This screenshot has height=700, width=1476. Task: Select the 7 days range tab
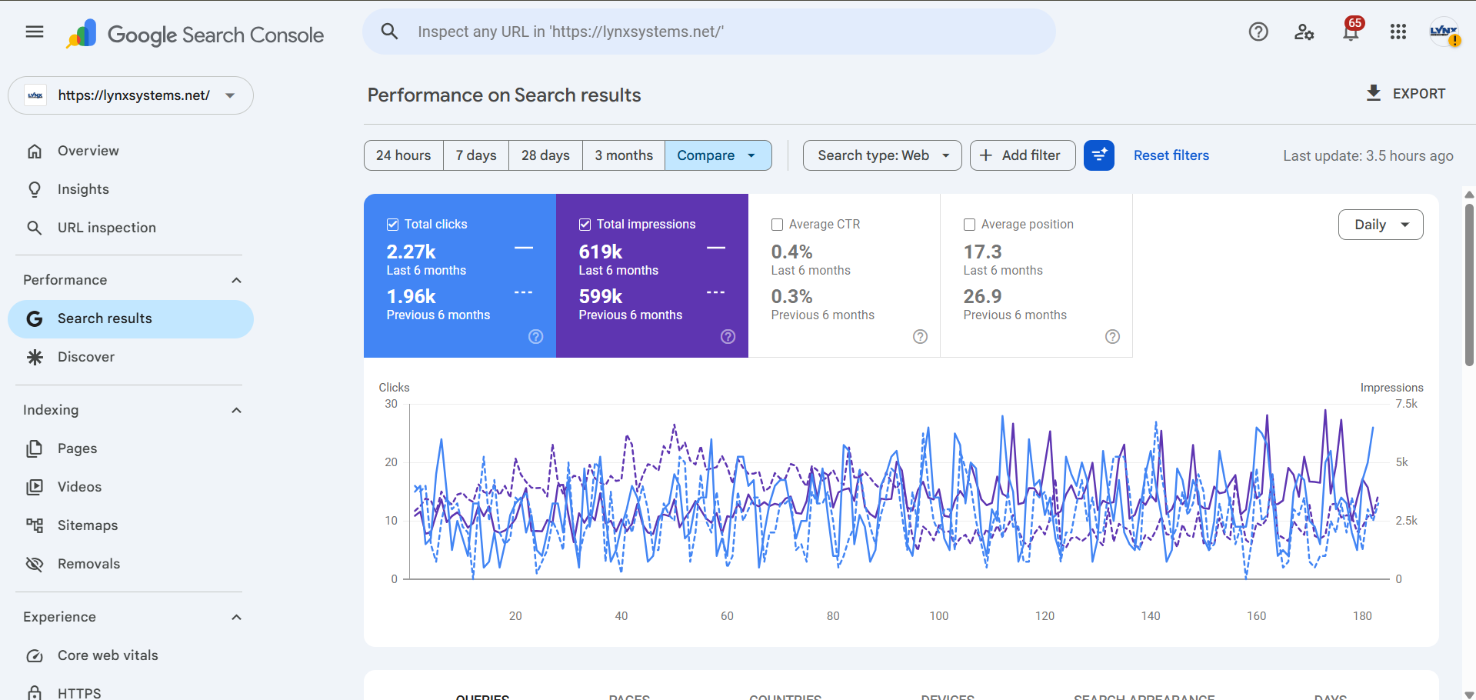(x=476, y=155)
